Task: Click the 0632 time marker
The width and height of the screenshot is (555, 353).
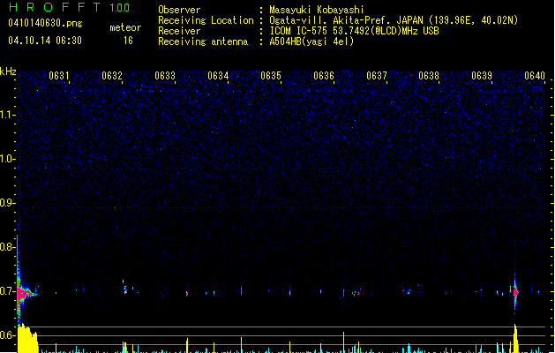Action: [x=112, y=76]
